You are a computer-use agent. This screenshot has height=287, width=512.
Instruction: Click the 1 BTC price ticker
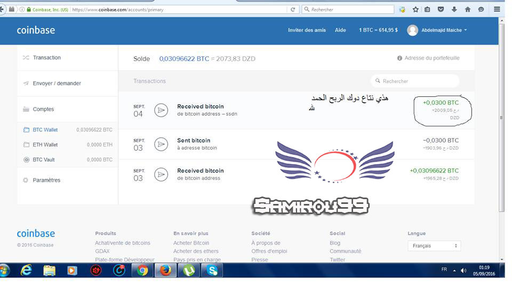click(x=378, y=30)
